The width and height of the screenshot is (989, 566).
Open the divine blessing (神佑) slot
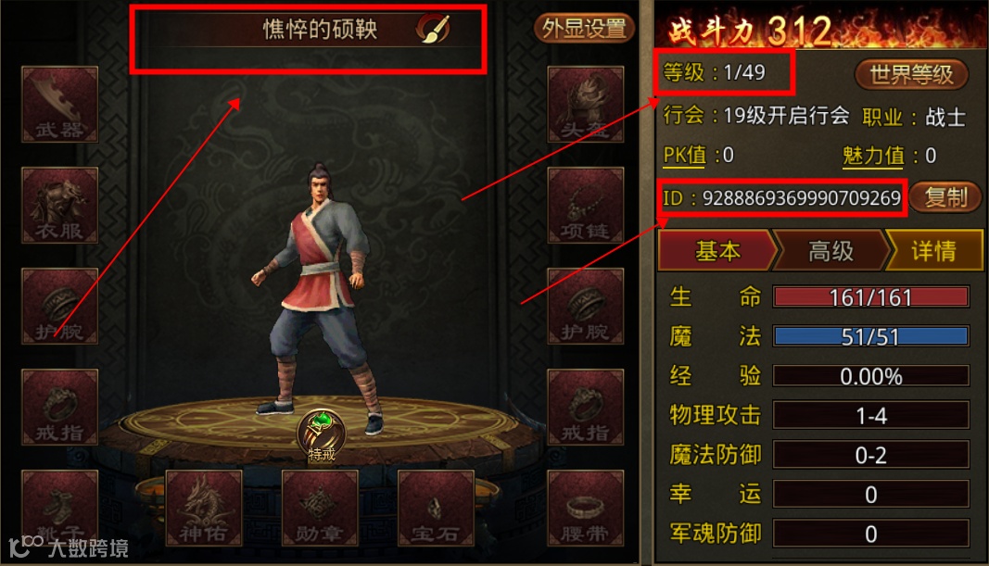point(204,508)
